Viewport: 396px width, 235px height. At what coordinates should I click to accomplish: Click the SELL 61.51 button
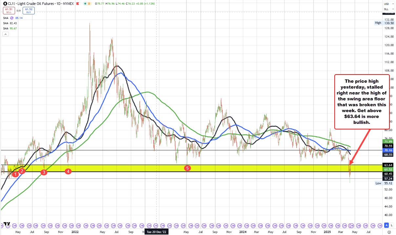point(9,10)
